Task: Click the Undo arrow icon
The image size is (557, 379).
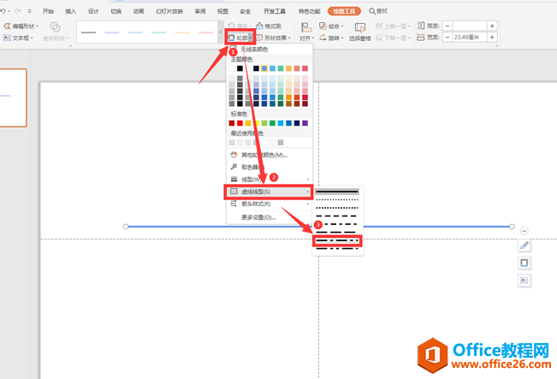Action: coord(3,11)
